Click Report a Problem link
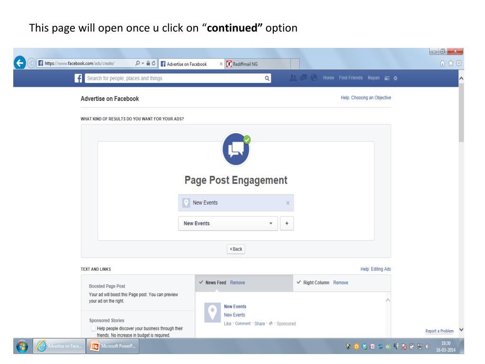 click(x=440, y=331)
